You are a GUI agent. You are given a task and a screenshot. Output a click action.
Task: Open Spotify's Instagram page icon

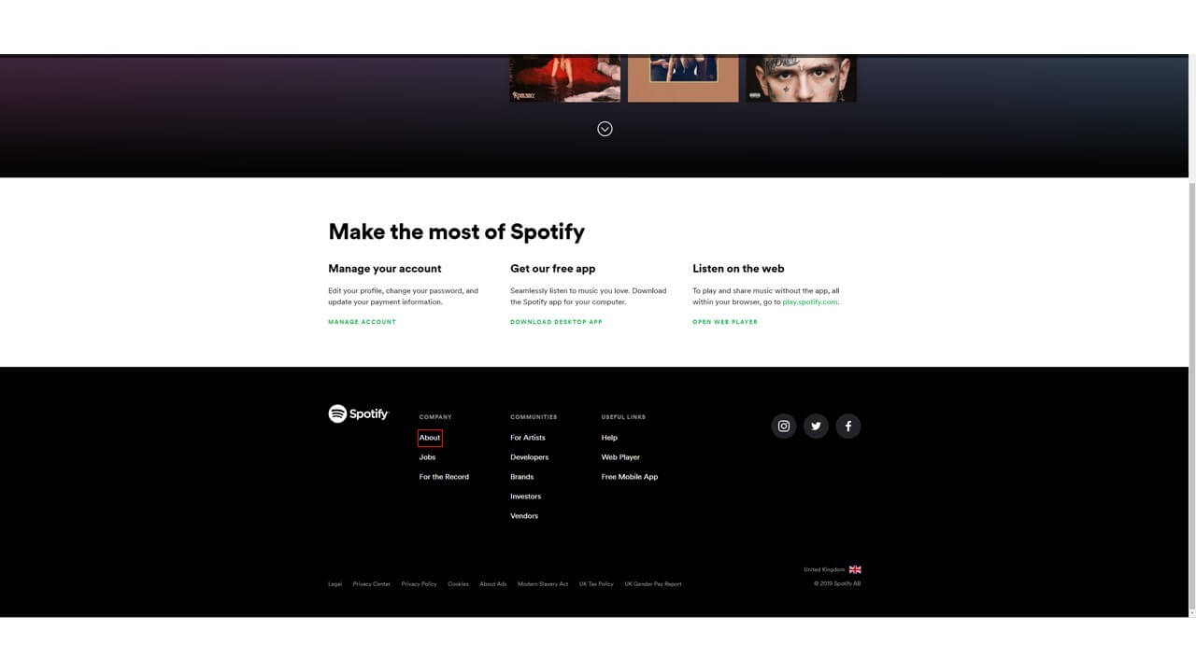(x=784, y=427)
